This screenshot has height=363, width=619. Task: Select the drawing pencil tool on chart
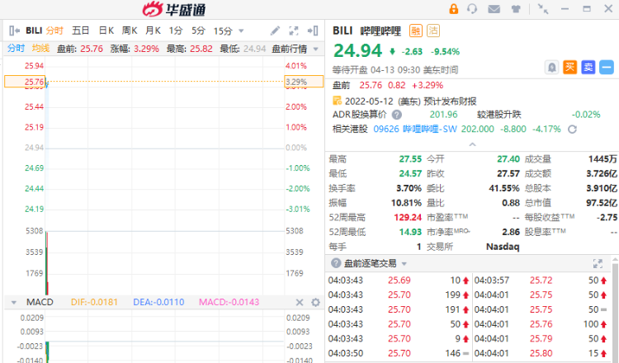click(x=275, y=31)
